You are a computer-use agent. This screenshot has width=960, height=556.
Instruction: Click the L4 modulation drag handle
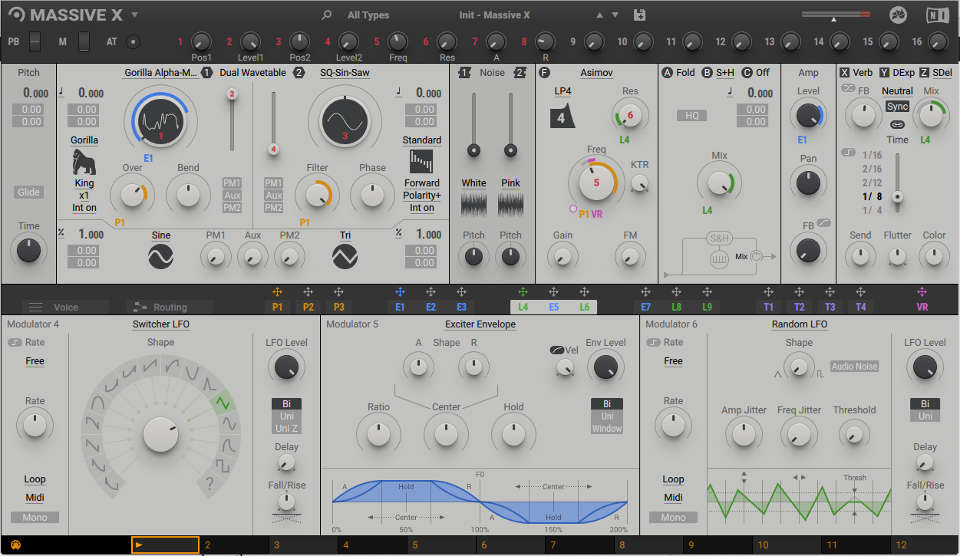pyautogui.click(x=523, y=292)
